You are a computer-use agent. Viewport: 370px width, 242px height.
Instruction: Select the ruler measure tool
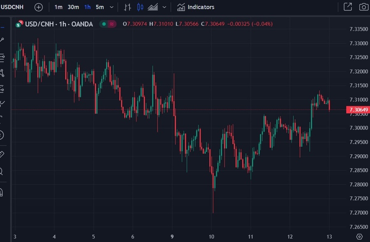[2, 154]
